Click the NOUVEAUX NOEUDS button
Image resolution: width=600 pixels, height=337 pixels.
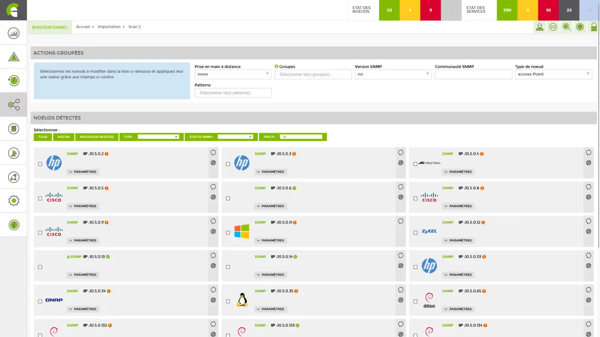coord(97,137)
